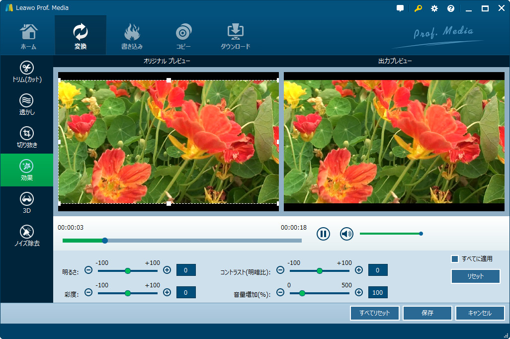Image resolution: width=510 pixels, height=339 pixels.
Task: Click the 保存 save button
Action: coord(427,313)
